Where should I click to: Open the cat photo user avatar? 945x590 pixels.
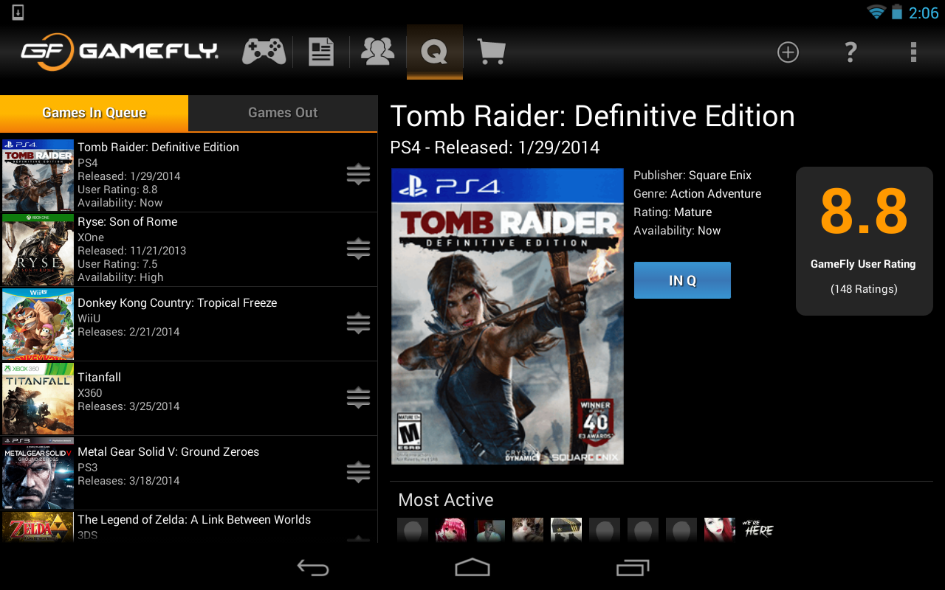pos(528,530)
